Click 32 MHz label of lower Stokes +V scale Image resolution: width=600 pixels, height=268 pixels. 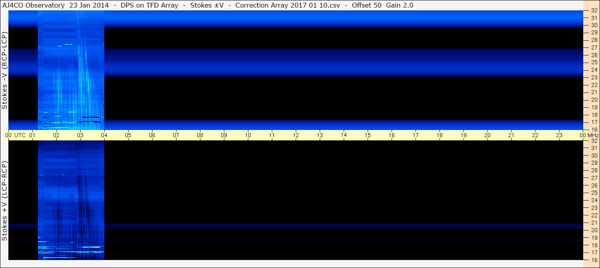(594, 141)
